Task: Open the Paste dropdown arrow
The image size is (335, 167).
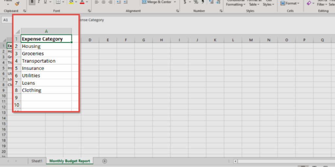Action: pyautogui.click(x=8, y=4)
